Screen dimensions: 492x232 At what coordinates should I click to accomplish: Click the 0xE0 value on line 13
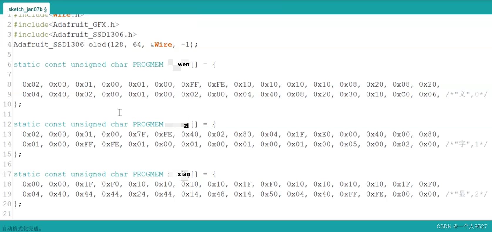tap(322, 134)
